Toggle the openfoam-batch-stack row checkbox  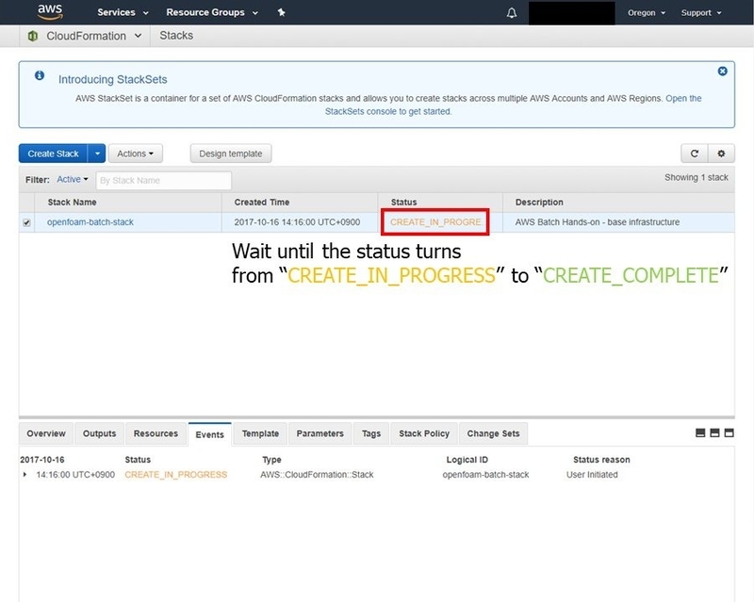click(26, 222)
